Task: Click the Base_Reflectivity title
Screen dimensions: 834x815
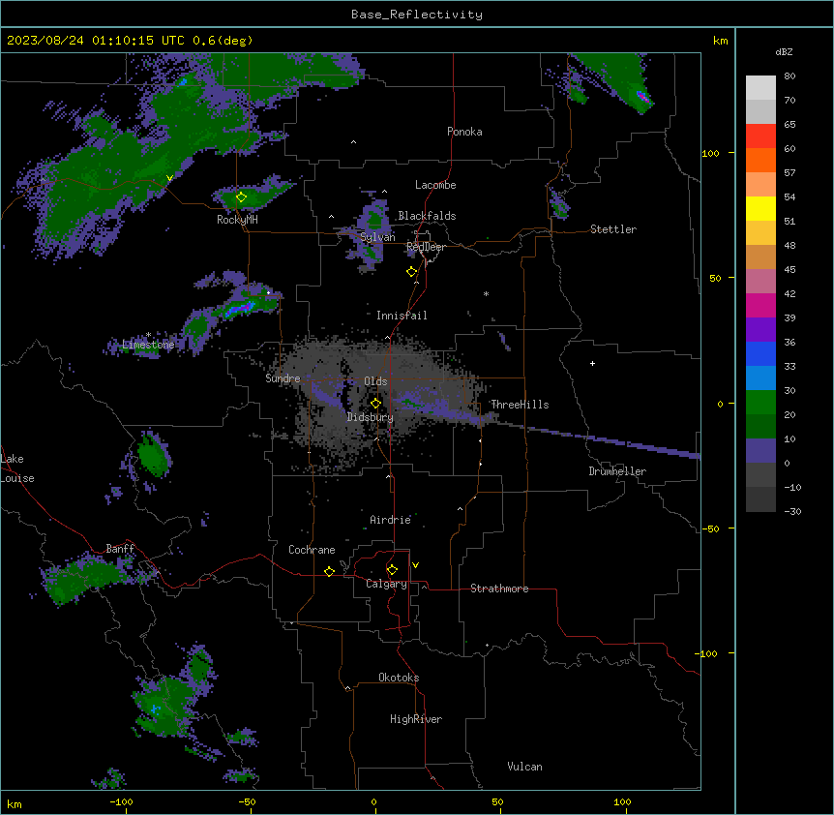Action: pyautogui.click(x=417, y=15)
